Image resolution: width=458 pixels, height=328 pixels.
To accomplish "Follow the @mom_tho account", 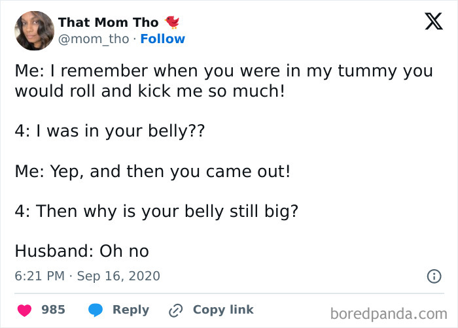I will tap(162, 39).
